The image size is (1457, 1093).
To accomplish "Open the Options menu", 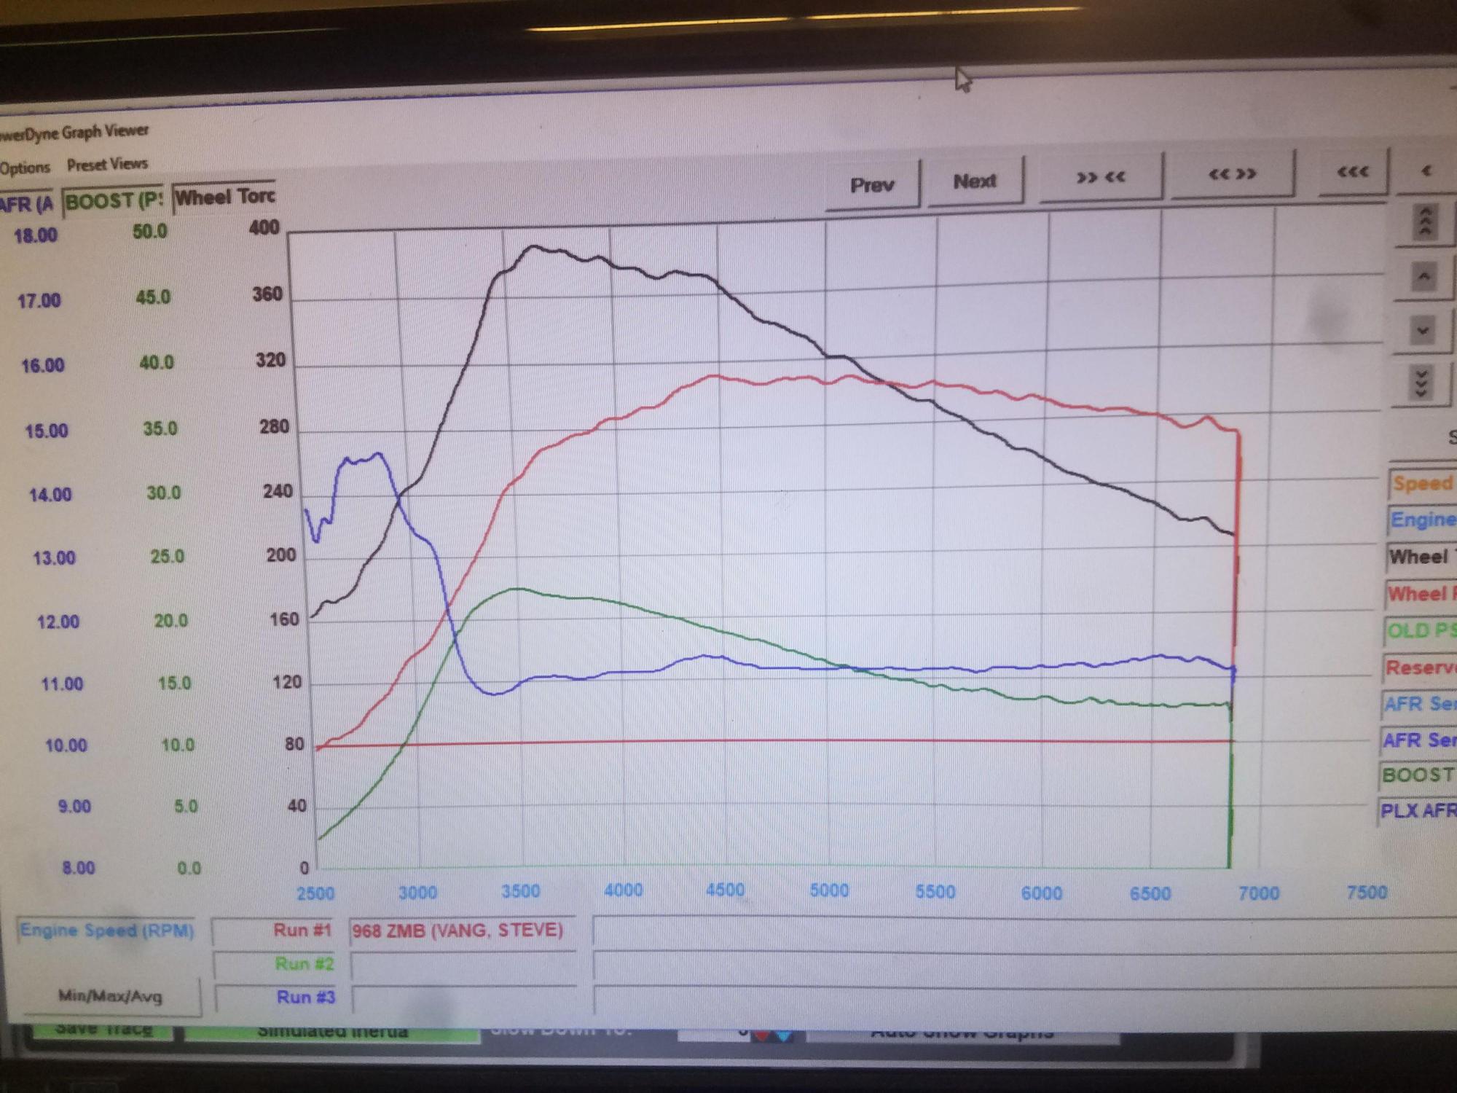I will point(25,168).
